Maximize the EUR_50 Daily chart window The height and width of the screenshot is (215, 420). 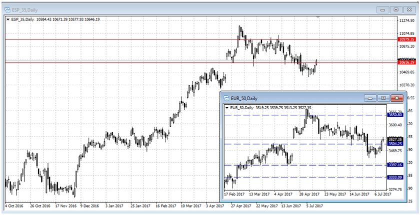383,98
